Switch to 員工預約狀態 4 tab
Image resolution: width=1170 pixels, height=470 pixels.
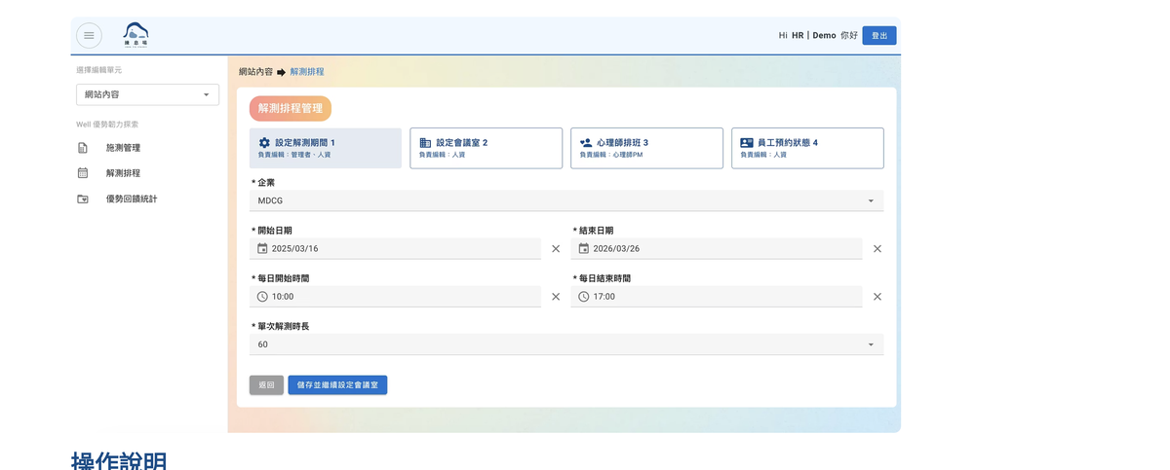(x=808, y=148)
